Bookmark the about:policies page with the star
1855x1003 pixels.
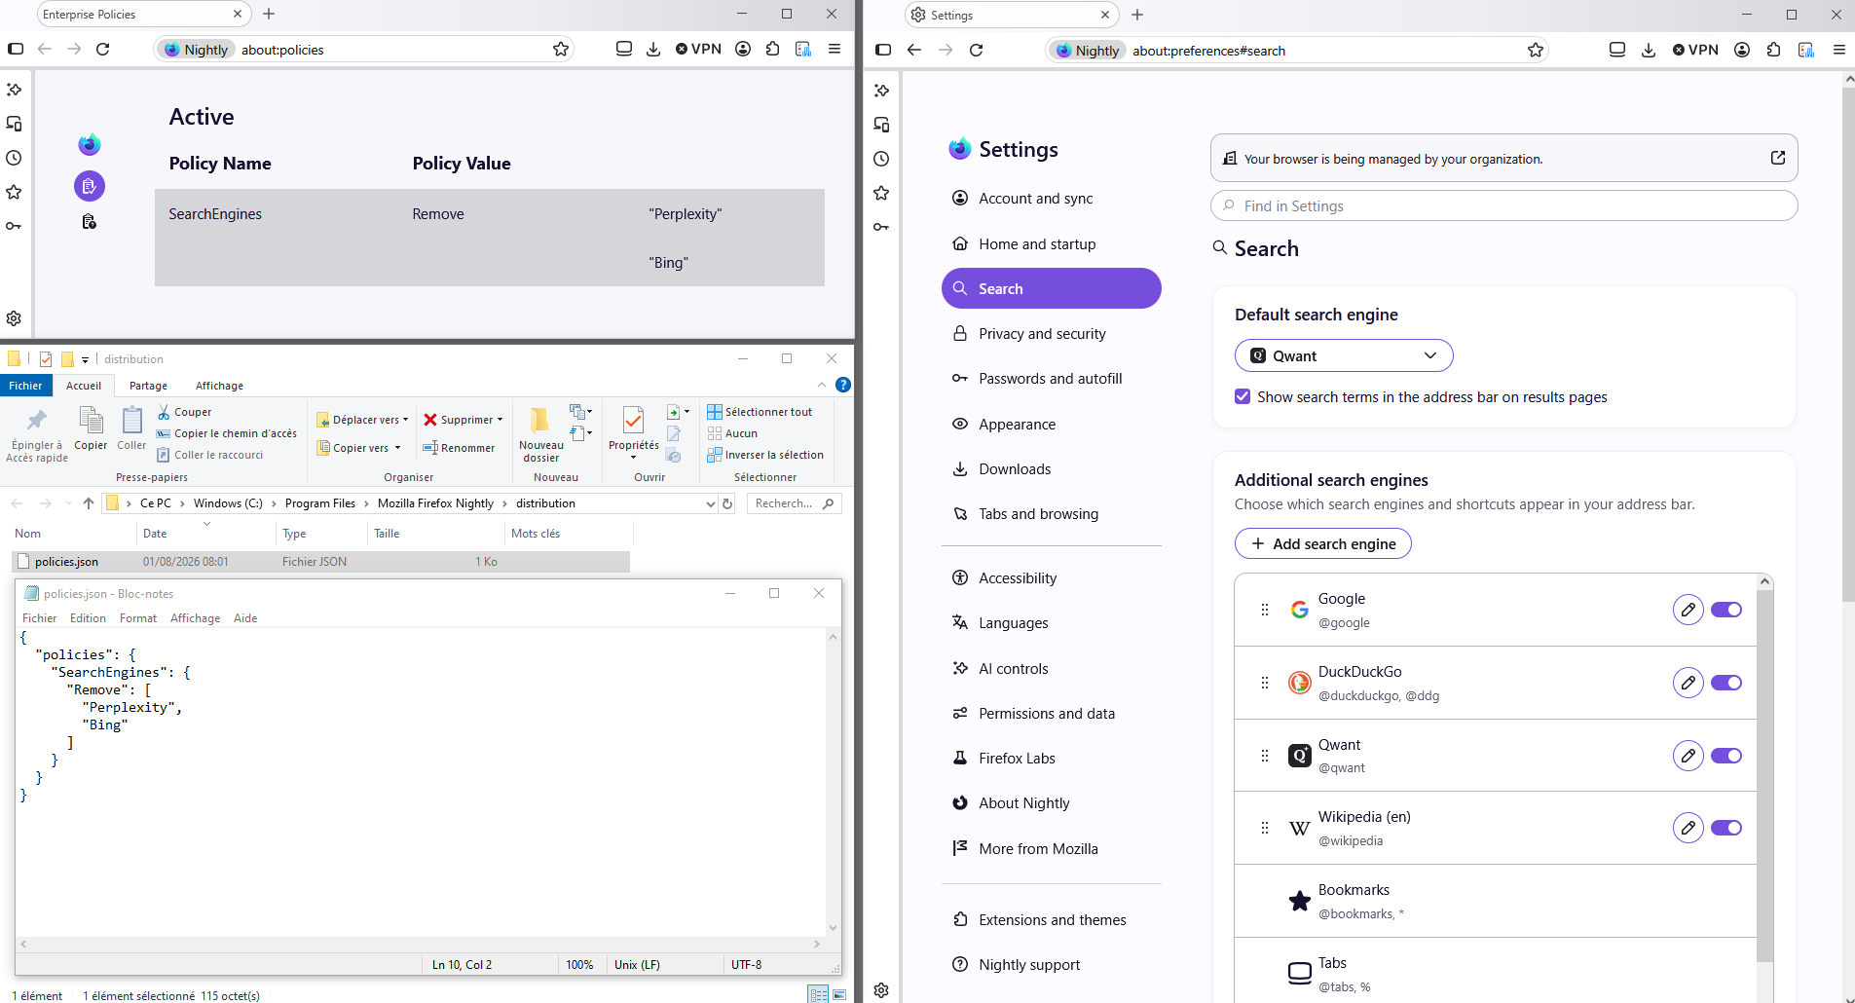[x=561, y=49]
